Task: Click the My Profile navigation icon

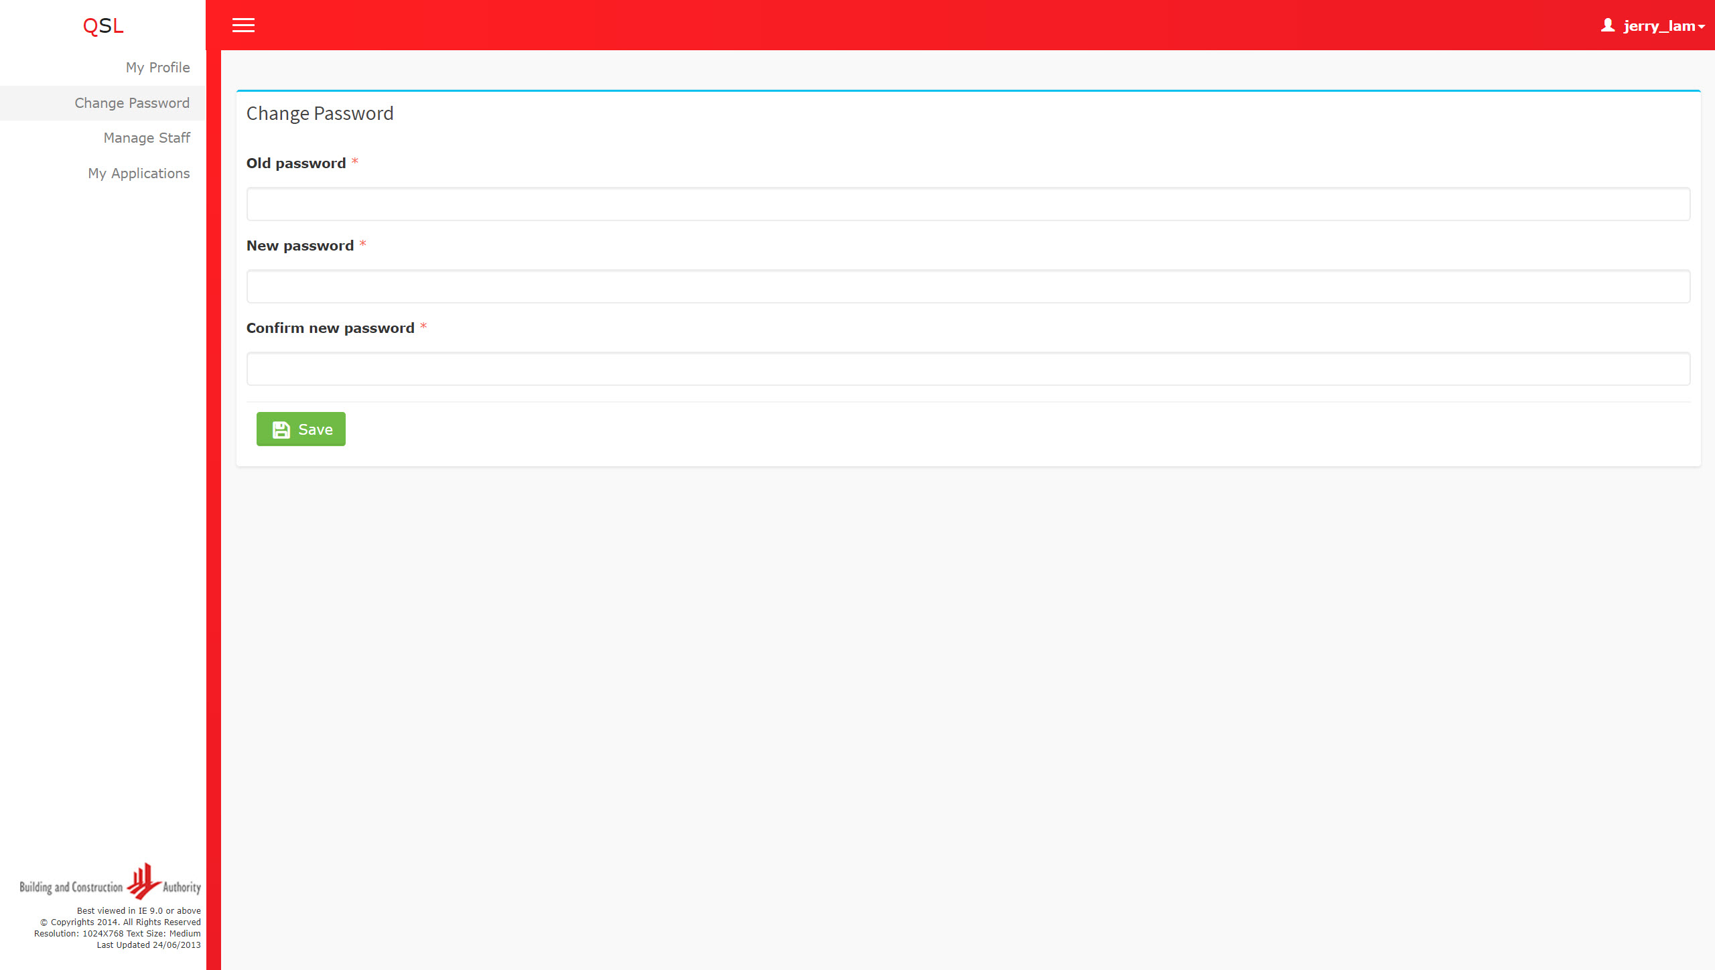Action: click(x=157, y=67)
